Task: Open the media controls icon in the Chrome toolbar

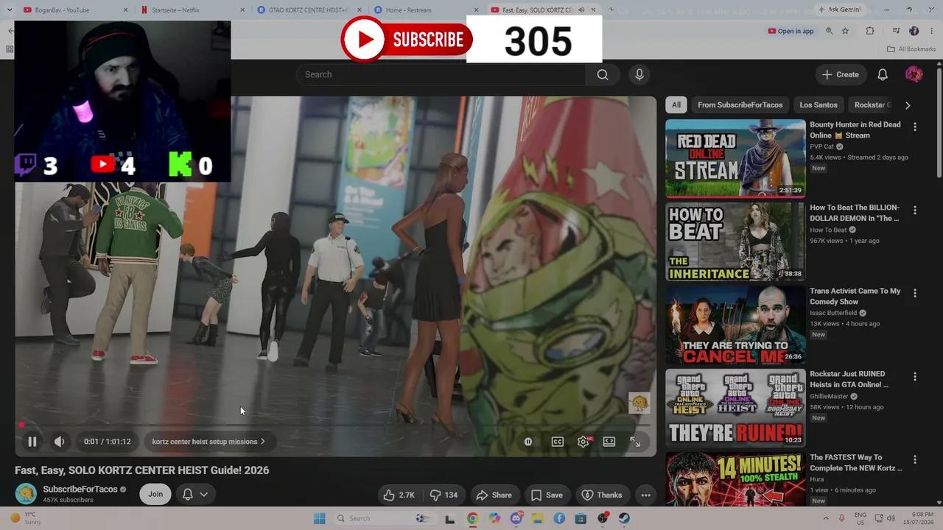Action: [x=896, y=31]
